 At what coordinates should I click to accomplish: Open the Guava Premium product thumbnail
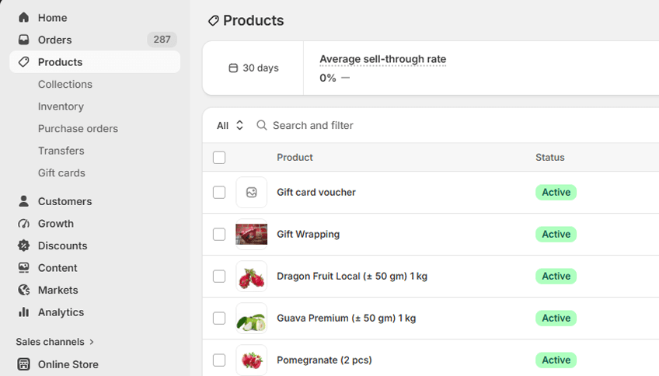(251, 319)
